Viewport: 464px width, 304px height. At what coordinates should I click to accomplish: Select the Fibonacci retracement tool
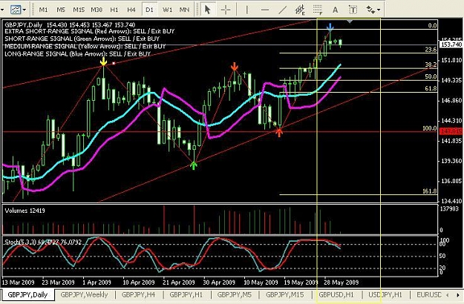click(x=318, y=10)
